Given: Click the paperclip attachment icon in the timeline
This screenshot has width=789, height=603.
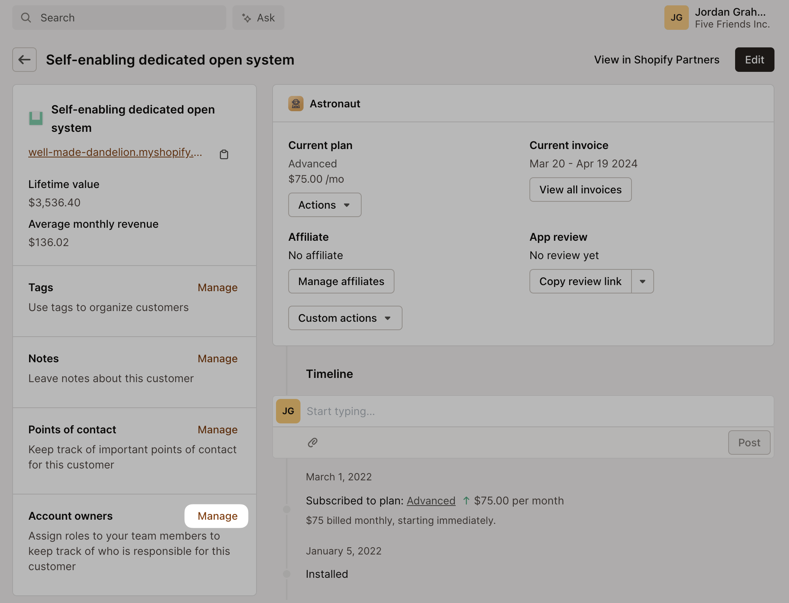Looking at the screenshot, I should 312,442.
